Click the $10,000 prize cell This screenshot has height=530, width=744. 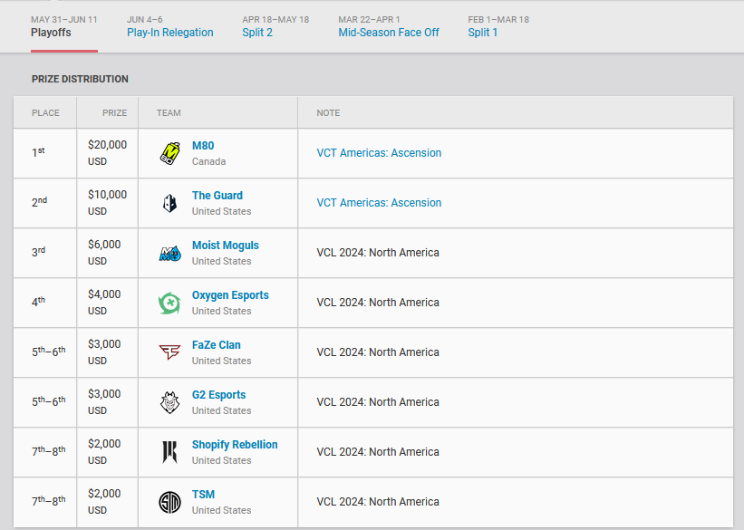click(x=107, y=203)
